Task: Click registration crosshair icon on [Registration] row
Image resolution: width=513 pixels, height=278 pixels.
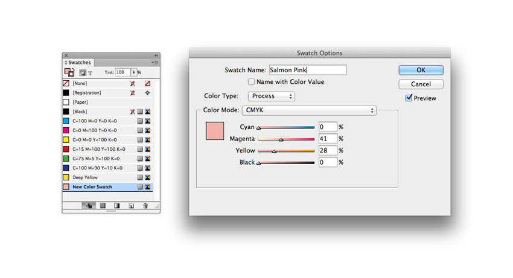Action: tap(147, 93)
